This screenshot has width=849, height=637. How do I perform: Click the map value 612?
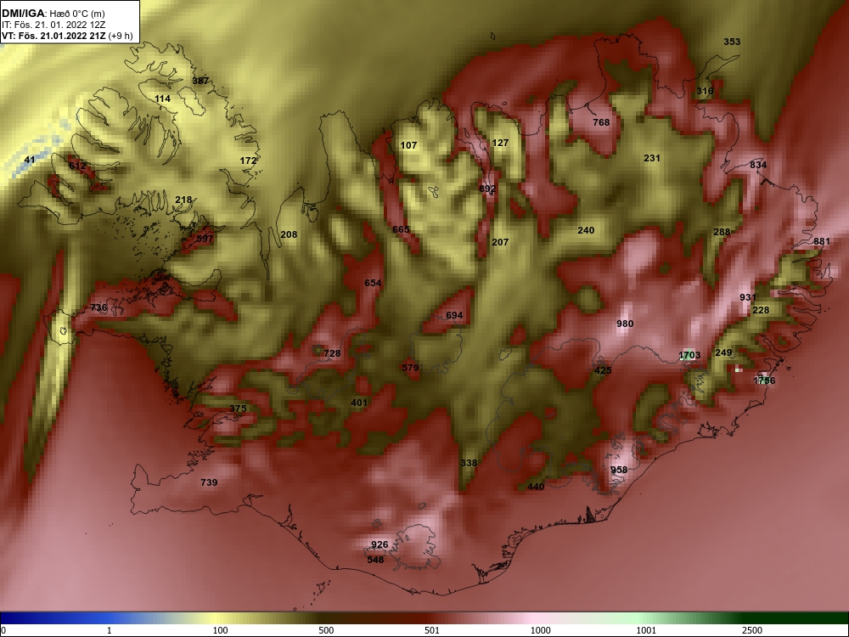(77, 166)
